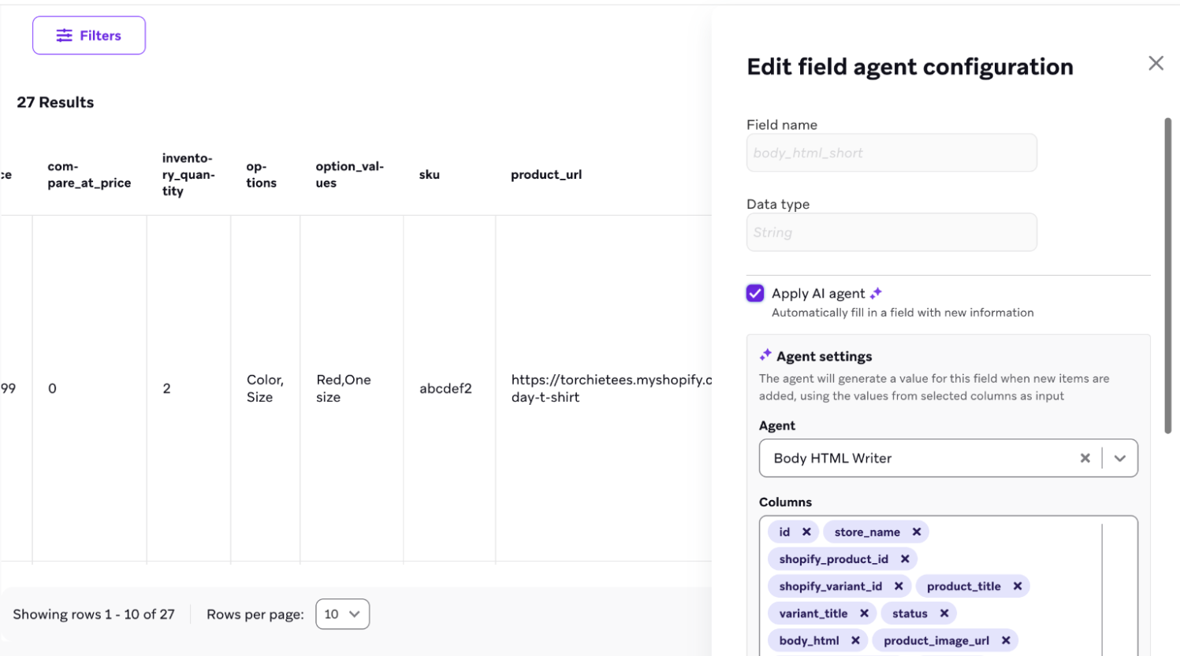Click the Filters button
Viewport: 1180px width, 656px height.
[x=88, y=35]
